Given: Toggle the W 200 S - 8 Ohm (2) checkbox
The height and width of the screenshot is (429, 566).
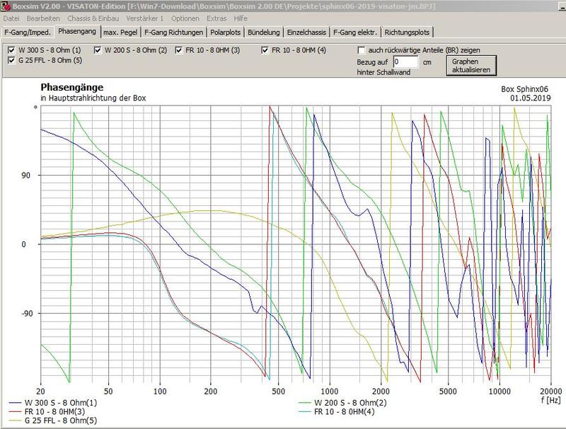Looking at the screenshot, I should [x=98, y=50].
